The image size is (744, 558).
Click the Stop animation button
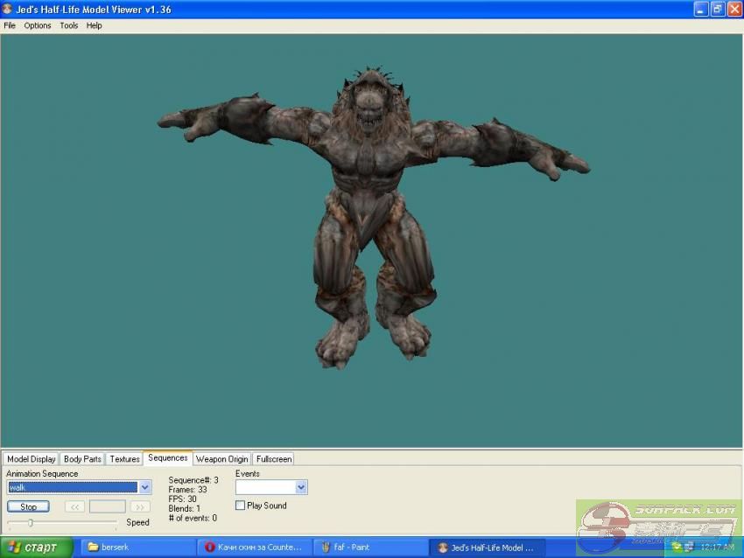click(29, 506)
